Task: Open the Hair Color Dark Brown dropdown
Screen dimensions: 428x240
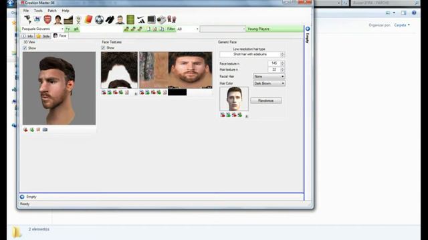Action: (269, 83)
